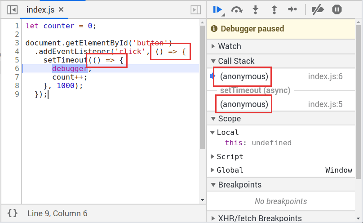The image size is (363, 223).
Task: Step over next function call
Action: [x=237, y=9]
